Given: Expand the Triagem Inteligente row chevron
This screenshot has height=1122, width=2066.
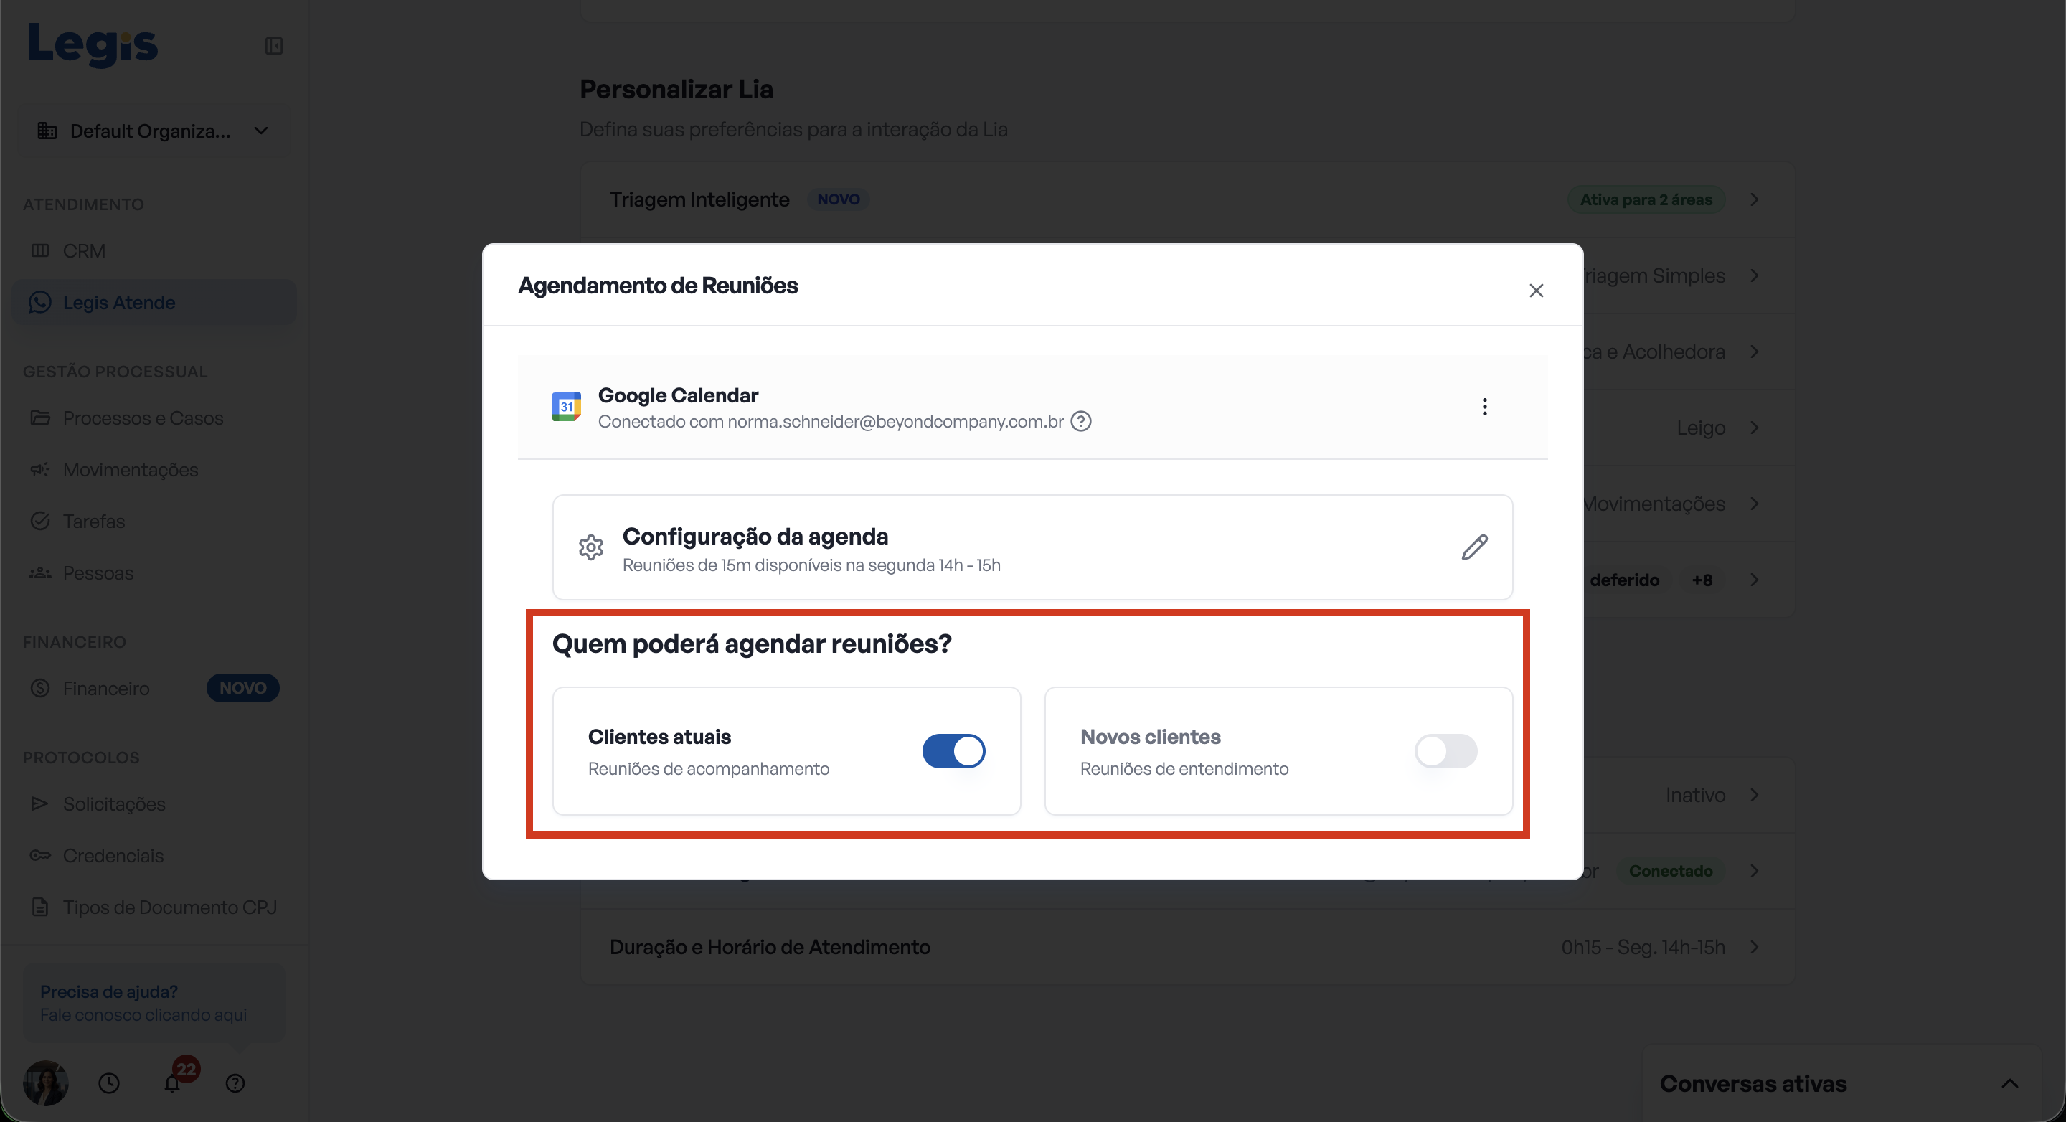Looking at the screenshot, I should 1754,199.
